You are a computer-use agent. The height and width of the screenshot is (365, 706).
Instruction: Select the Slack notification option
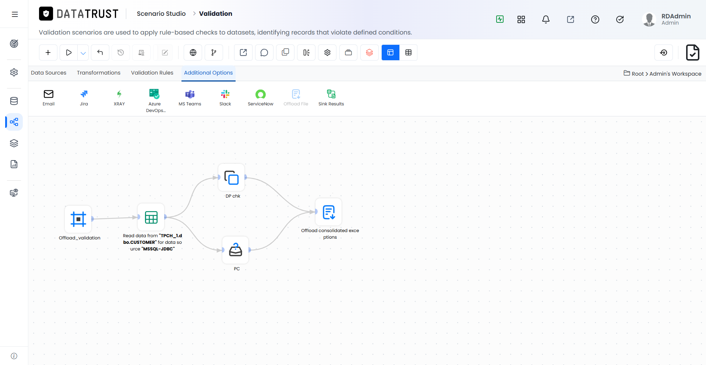[225, 98]
